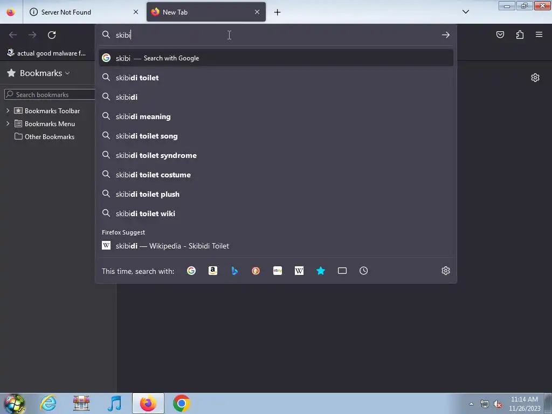The width and height of the screenshot is (552, 414).
Task: Choose skibi Search with Google result
Action: 276,58
